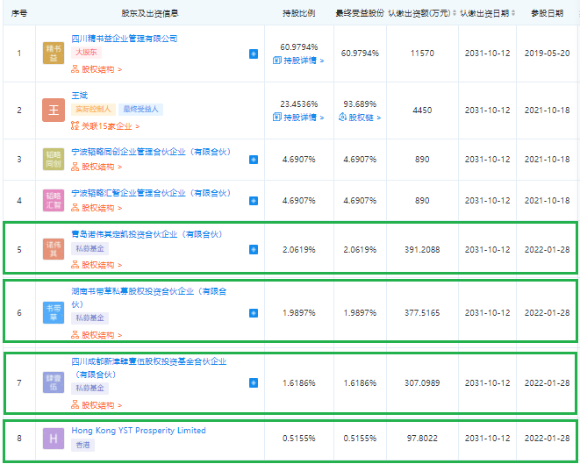
Task: Select the 307.0989 amount cell
Action: pos(422,383)
